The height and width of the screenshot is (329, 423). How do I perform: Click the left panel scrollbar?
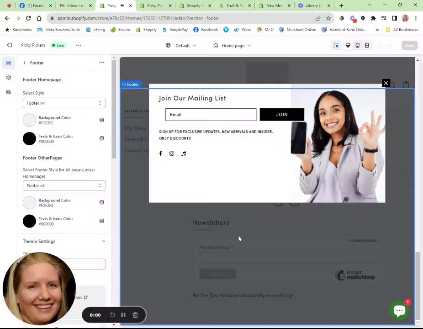pyautogui.click(x=114, y=109)
